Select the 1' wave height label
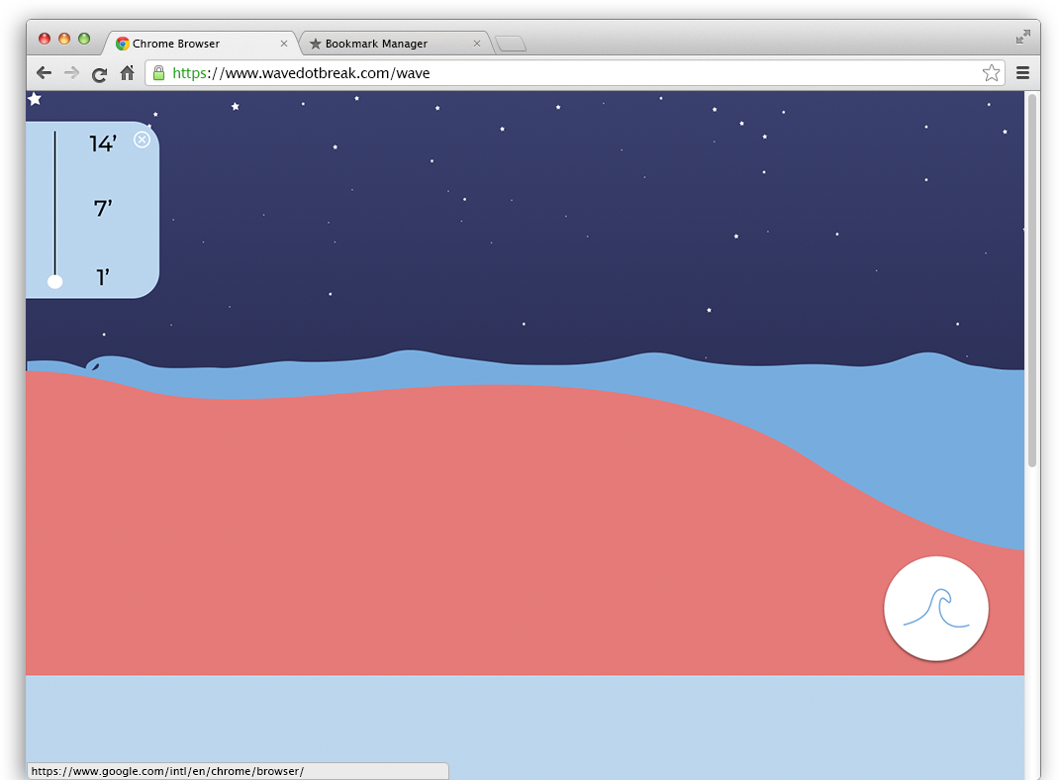The image size is (1059, 780). [x=103, y=277]
